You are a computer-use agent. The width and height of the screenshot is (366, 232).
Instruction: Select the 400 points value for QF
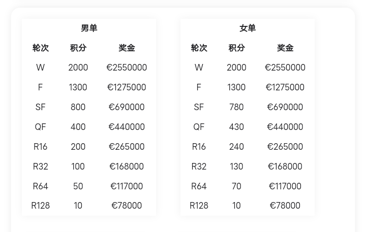pos(78,127)
